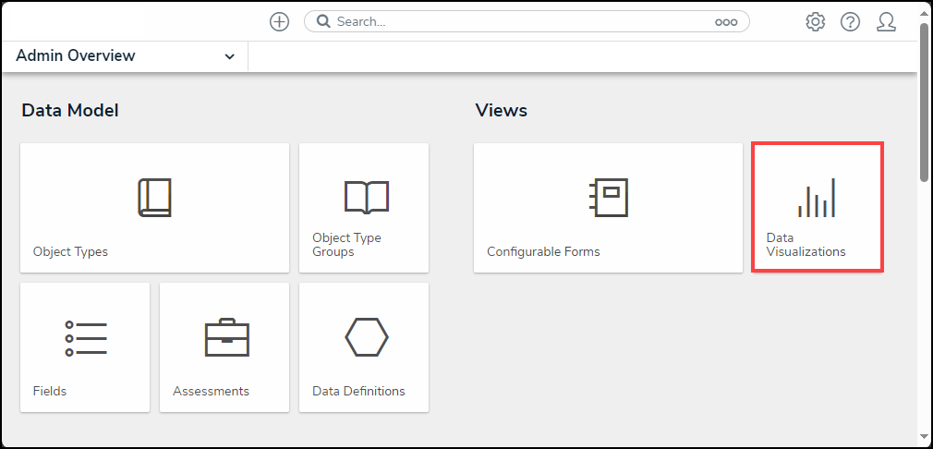Open the Configurable Forms label link
Screen dimensions: 933x449
[x=543, y=251]
